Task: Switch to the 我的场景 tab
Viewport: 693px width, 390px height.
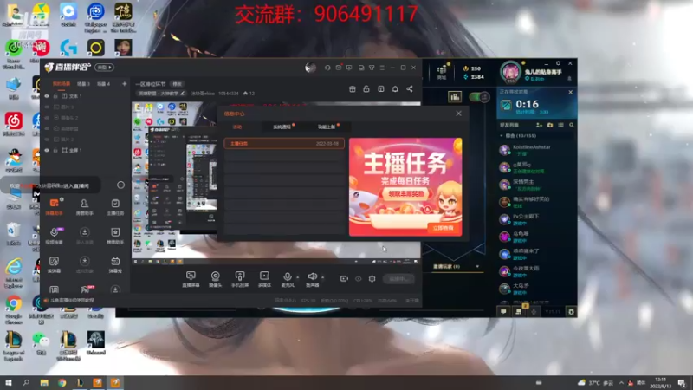Action: 62,83
